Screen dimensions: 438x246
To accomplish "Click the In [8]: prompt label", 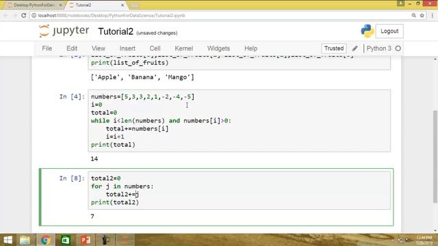I will click(x=72, y=178).
